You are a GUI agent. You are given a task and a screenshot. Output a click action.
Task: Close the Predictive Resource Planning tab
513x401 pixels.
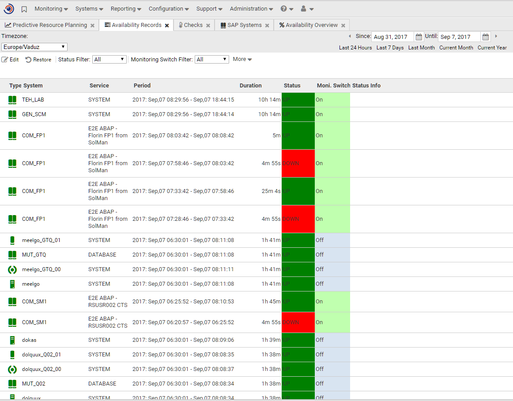pos(92,26)
